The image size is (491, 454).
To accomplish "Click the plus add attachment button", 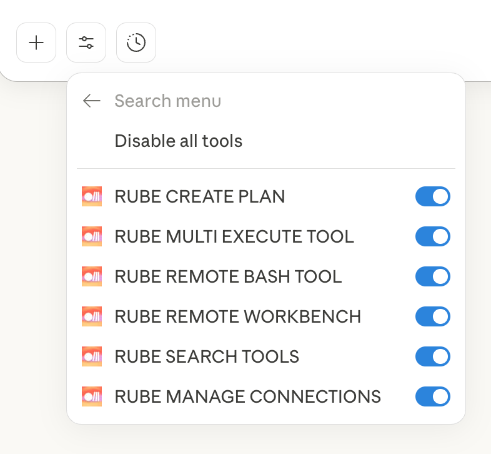I will coord(36,43).
